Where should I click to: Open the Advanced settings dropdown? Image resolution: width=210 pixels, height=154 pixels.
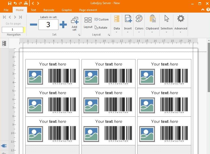(x=181, y=24)
